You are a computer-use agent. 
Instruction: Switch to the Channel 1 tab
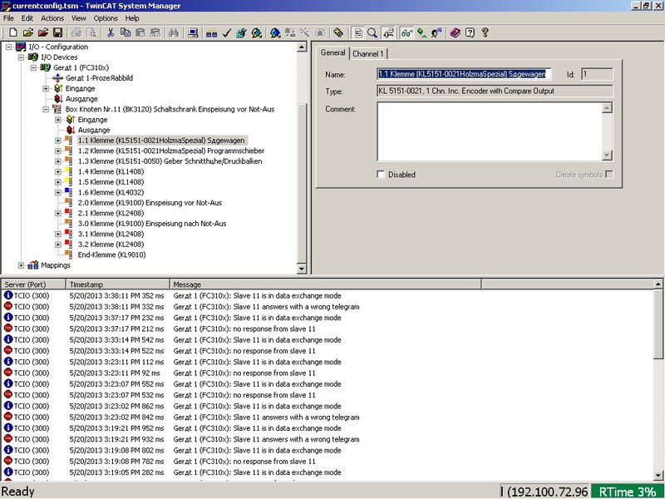coord(367,53)
